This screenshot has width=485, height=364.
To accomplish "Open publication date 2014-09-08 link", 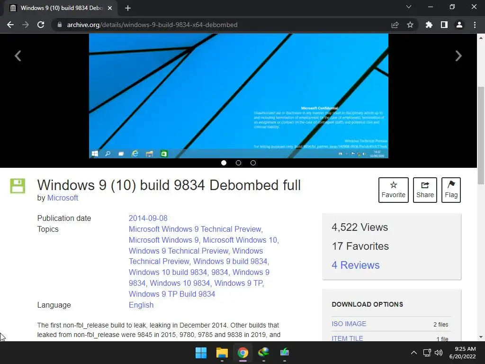I will click(148, 218).
